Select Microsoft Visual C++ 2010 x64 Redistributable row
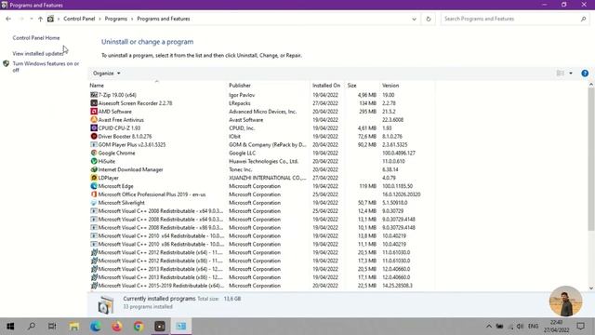This screenshot has height=335, width=595. pyautogui.click(x=262, y=235)
